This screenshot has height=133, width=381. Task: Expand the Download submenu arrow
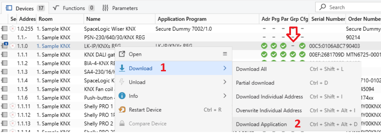(225, 69)
